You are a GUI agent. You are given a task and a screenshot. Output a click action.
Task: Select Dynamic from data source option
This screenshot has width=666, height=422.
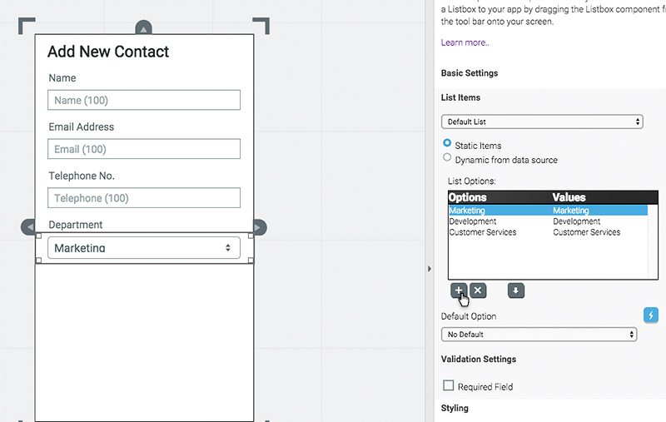click(447, 157)
